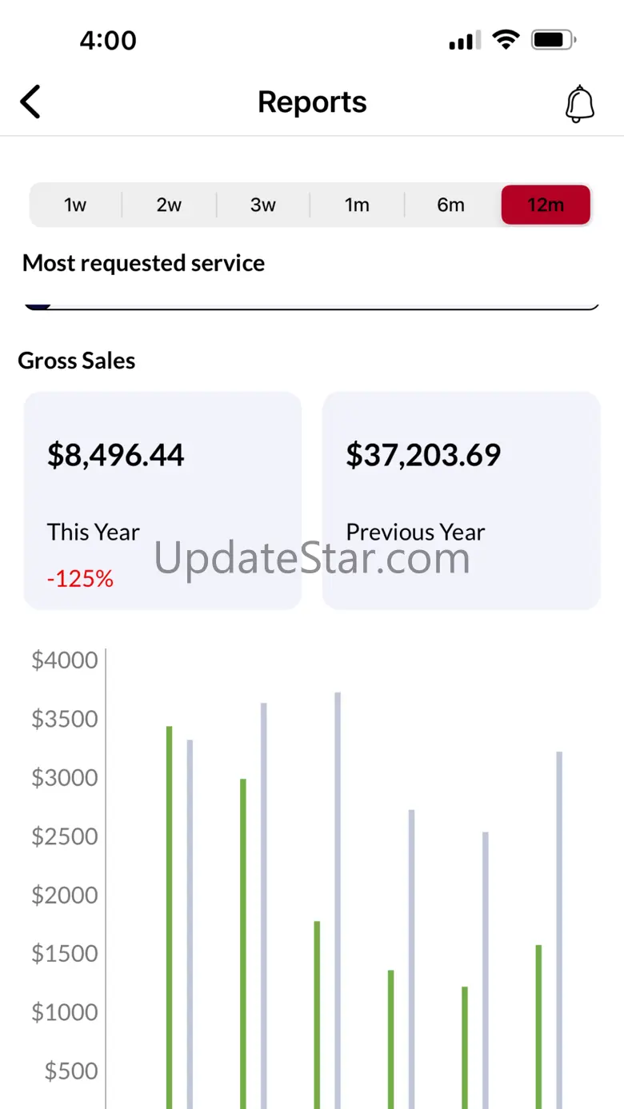Tap the clock time in status bar

click(x=108, y=40)
